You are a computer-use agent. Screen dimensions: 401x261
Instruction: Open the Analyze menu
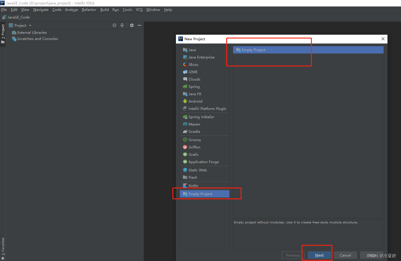click(x=71, y=10)
